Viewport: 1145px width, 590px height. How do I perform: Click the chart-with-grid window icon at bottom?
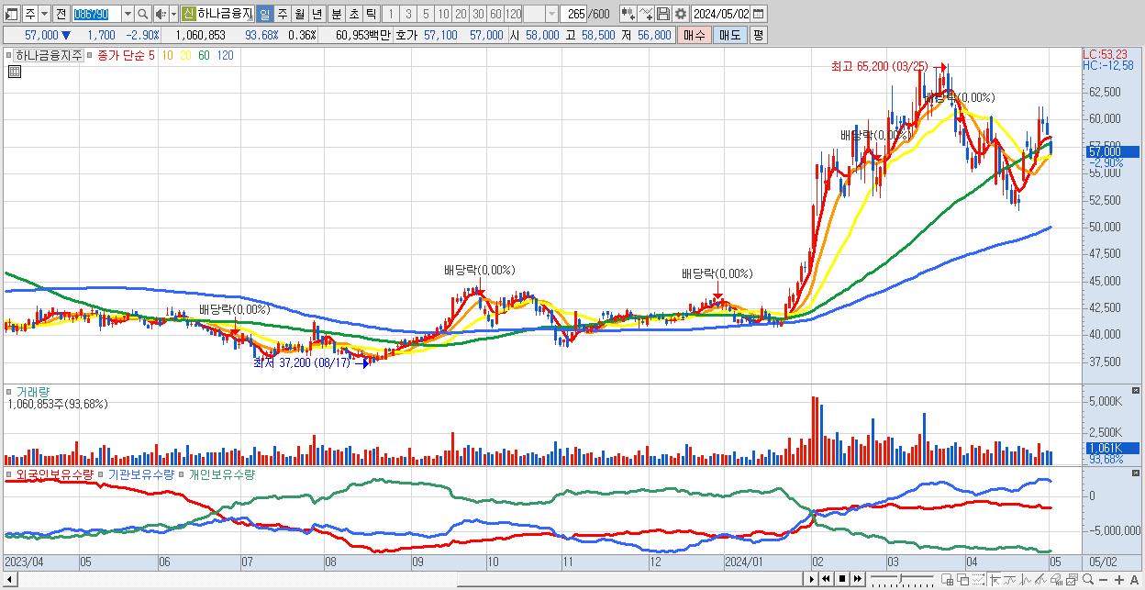click(x=948, y=579)
